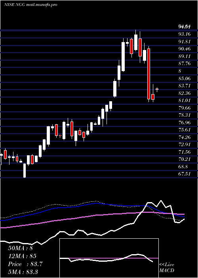The image size is (198, 278).
Task: Select the 91.81 price label
Action: [x=185, y=41]
